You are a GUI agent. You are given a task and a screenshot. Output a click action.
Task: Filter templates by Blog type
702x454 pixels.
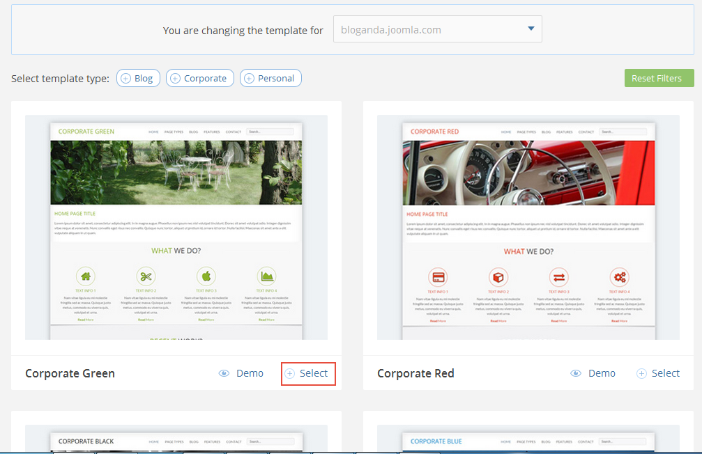(138, 78)
